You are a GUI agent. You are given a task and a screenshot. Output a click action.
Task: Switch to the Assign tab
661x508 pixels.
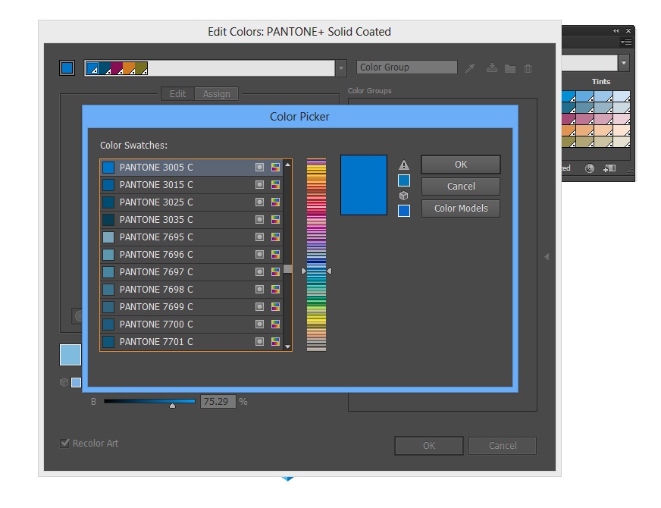pyautogui.click(x=216, y=94)
